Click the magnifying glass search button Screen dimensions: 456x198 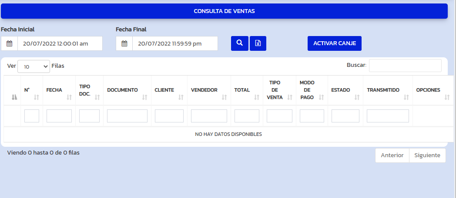[239, 43]
